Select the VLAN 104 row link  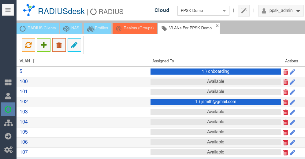tap(24, 122)
